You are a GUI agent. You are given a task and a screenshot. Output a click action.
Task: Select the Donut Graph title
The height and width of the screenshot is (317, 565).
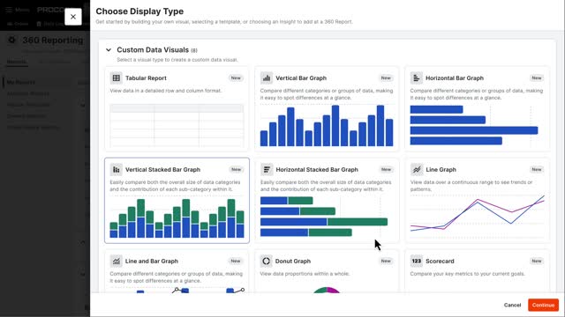click(292, 262)
